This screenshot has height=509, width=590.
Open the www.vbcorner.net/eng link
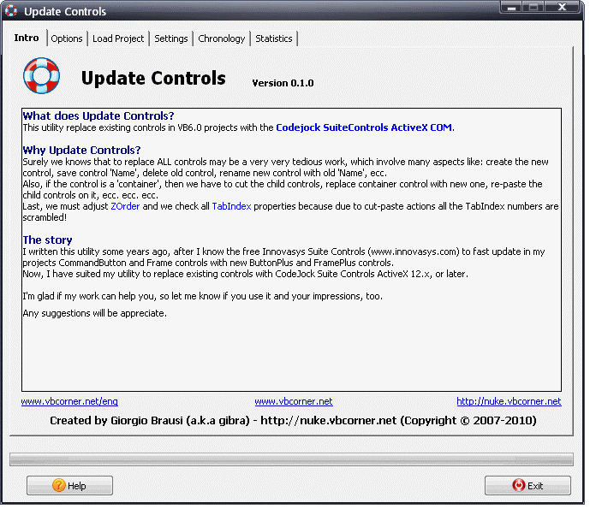tap(69, 401)
